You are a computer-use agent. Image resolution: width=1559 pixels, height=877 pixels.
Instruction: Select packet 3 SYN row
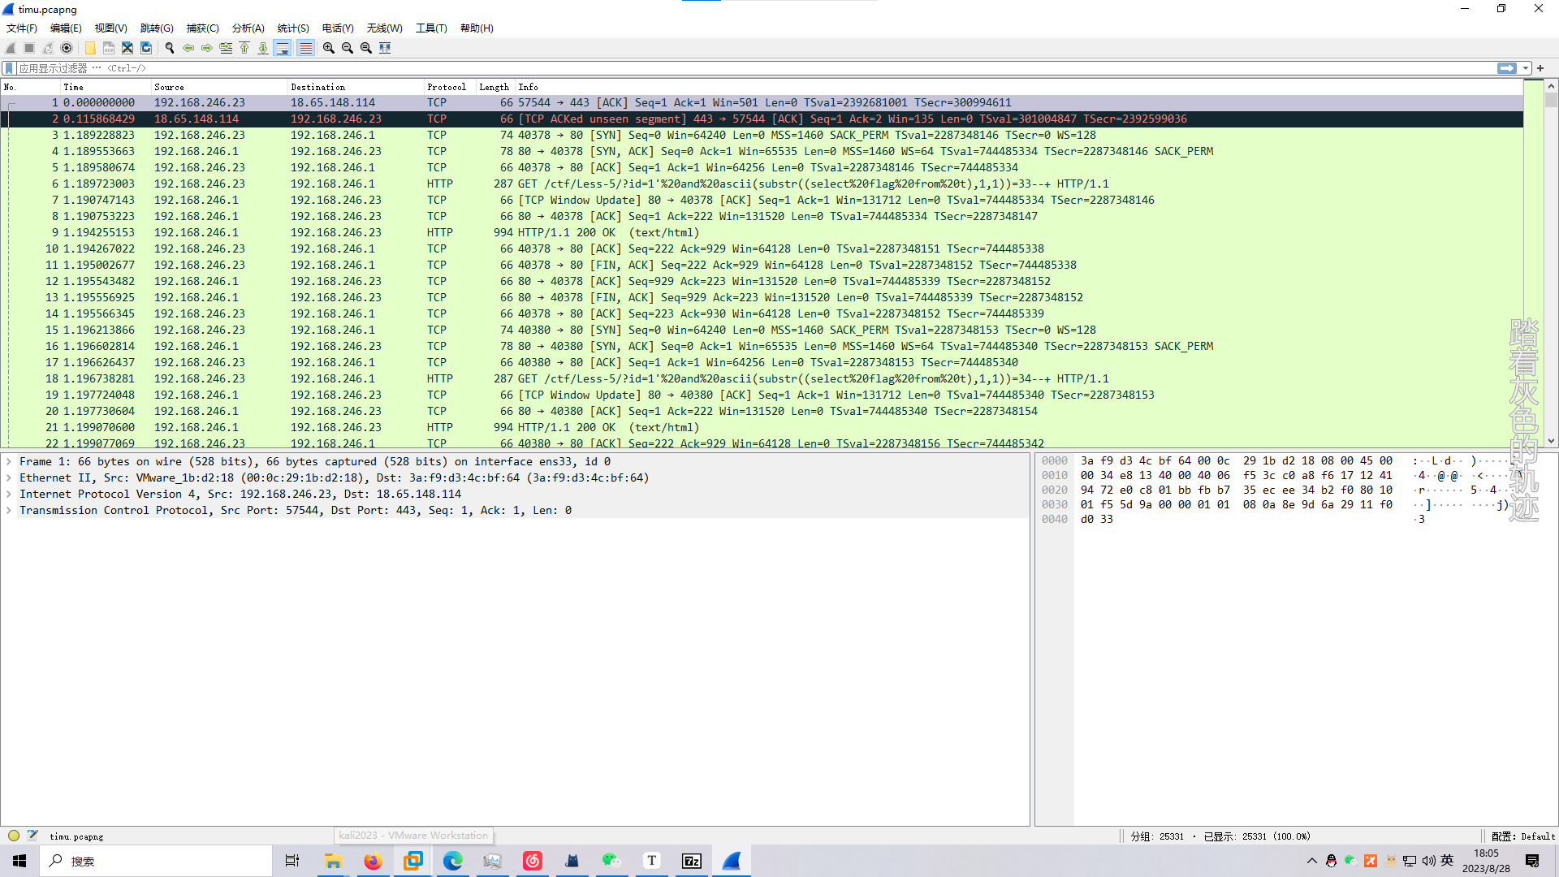click(x=762, y=135)
